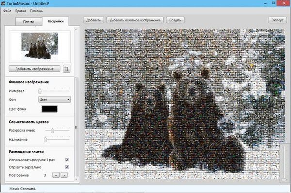Open the Фон dropdown showing Цвет
The width and height of the screenshot is (291, 193).
pos(54,100)
